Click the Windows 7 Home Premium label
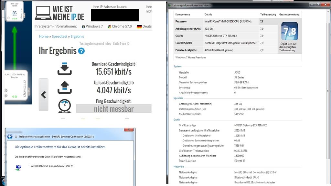Image resolution: width=331 pixels, height=186 pixels. pyautogui.click(x=190, y=57)
